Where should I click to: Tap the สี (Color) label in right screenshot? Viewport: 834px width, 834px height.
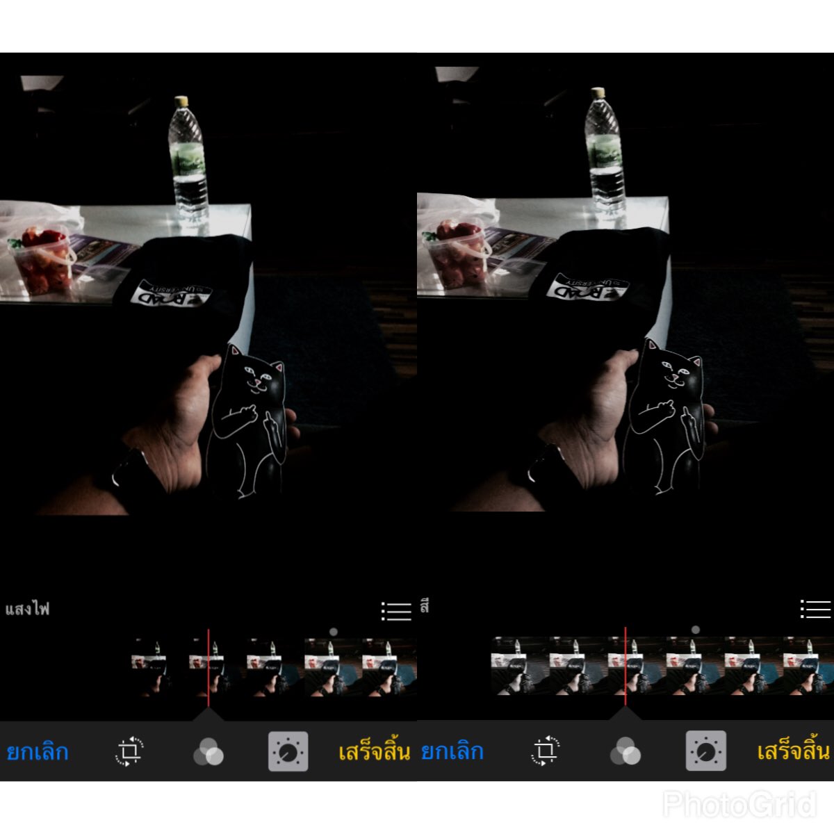425,606
